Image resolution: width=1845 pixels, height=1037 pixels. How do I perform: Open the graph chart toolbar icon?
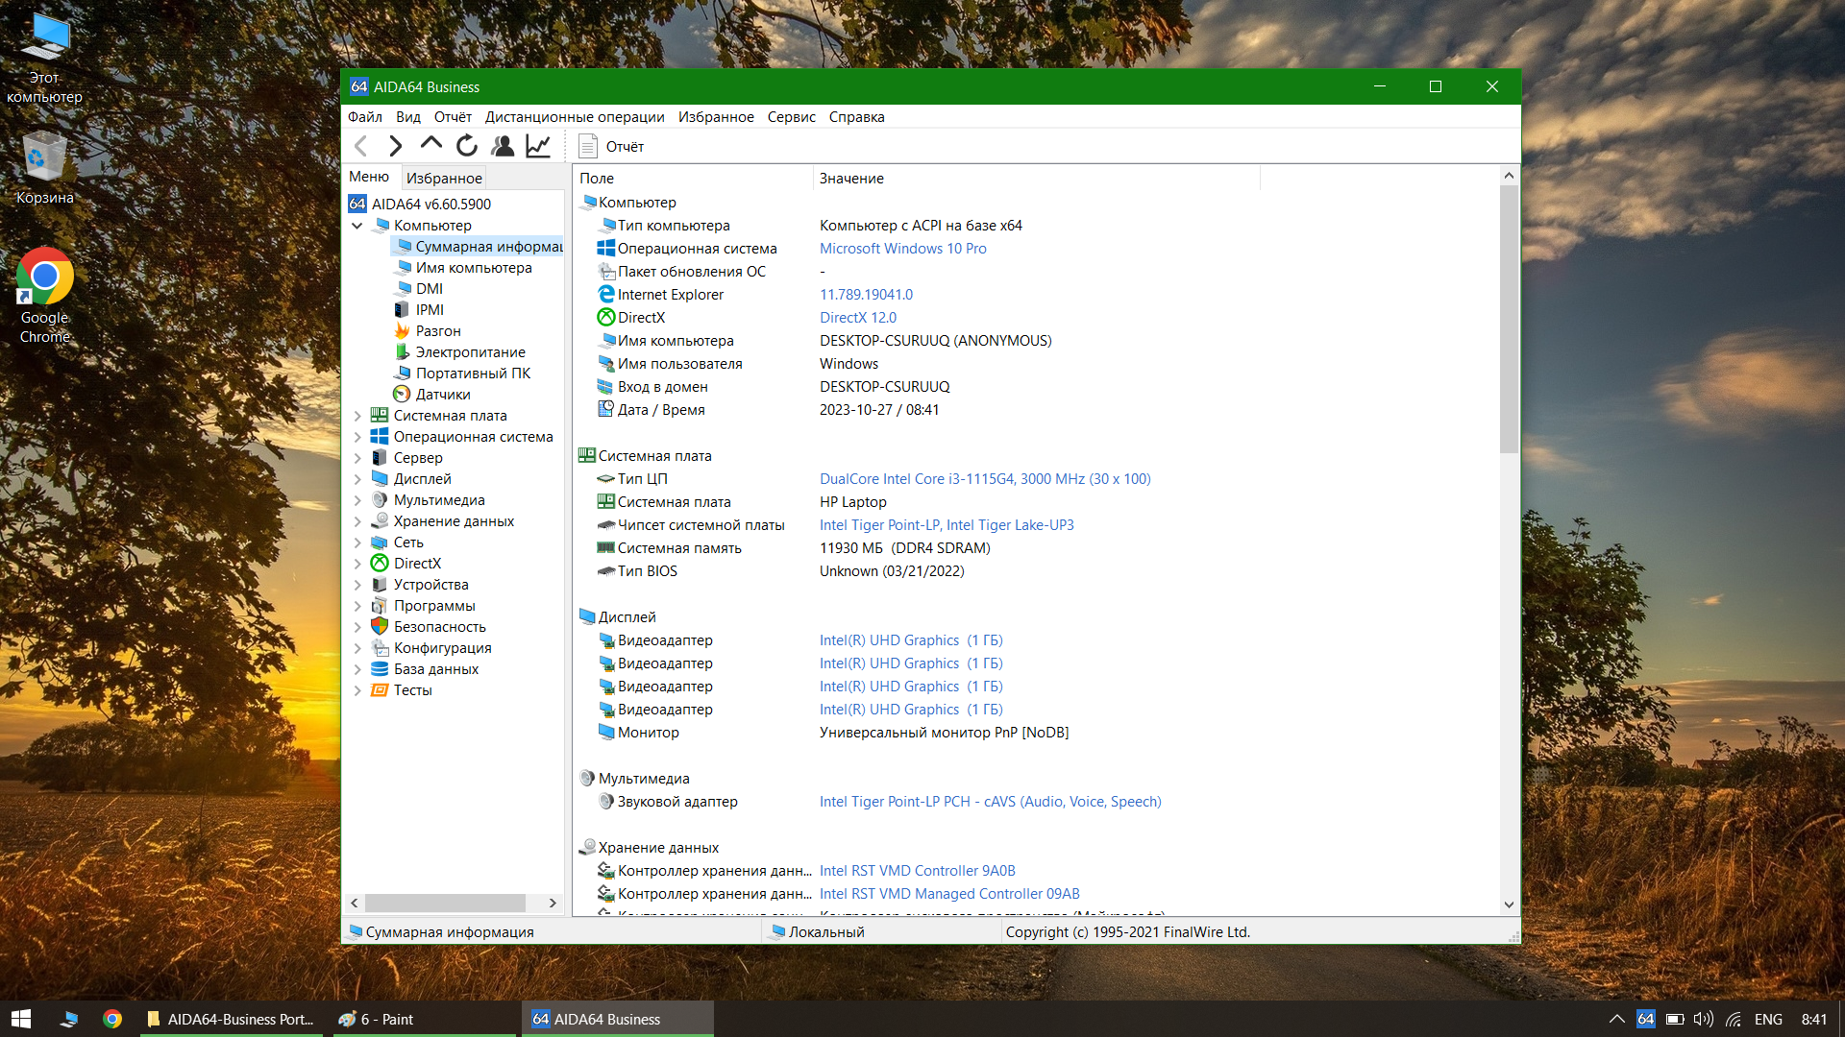point(538,146)
